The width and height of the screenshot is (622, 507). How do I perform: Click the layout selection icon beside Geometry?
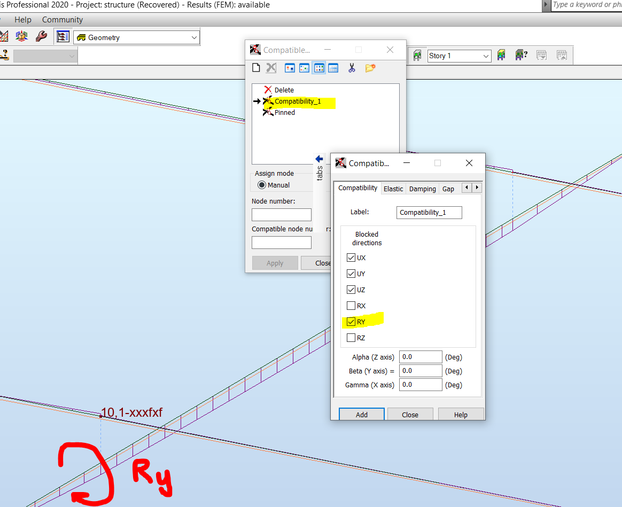pyautogui.click(x=63, y=37)
